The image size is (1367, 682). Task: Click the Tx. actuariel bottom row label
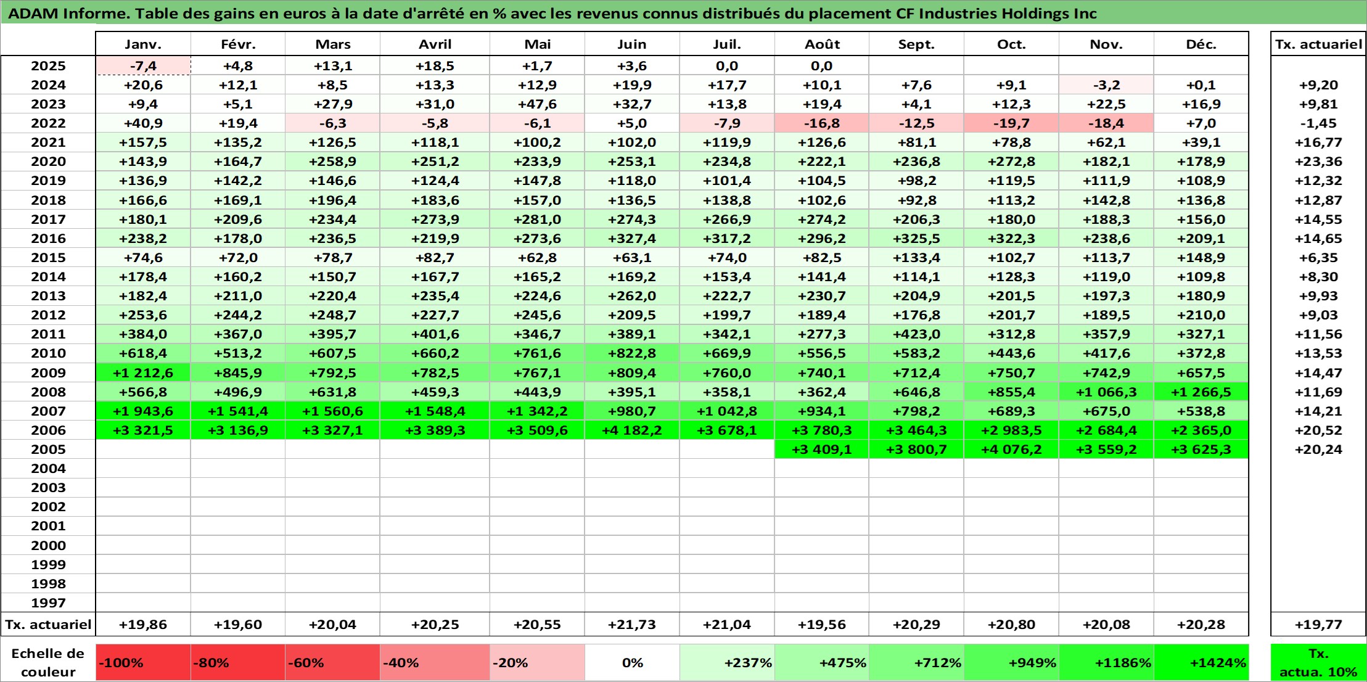click(48, 624)
